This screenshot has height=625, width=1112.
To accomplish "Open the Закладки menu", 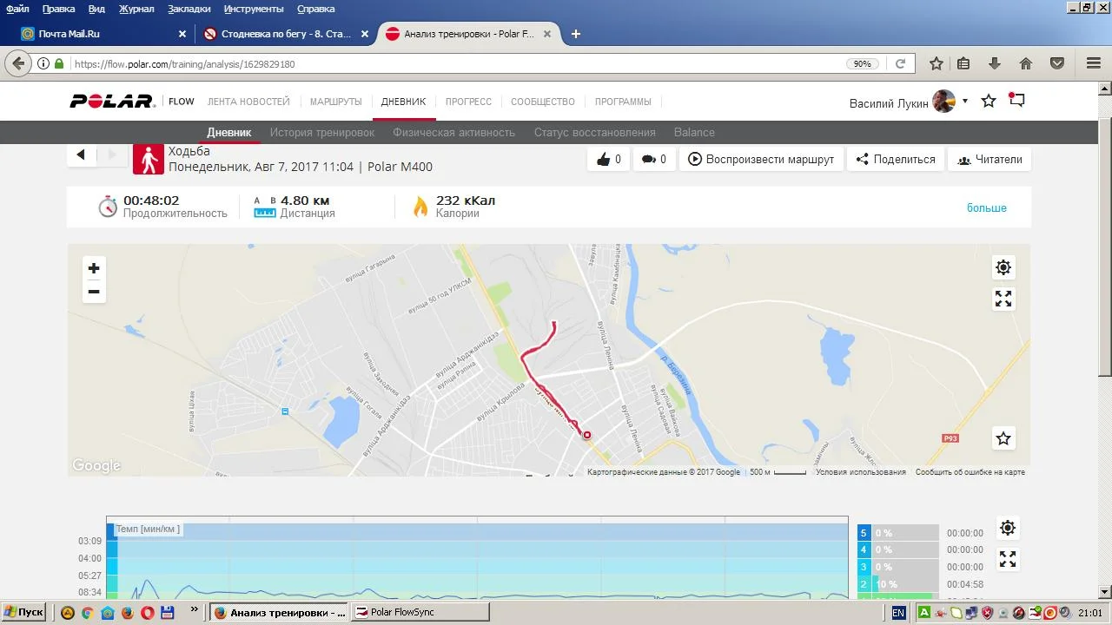I will click(189, 9).
